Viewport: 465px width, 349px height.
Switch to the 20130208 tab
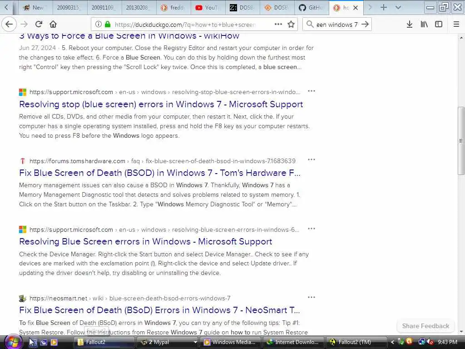coord(139,8)
